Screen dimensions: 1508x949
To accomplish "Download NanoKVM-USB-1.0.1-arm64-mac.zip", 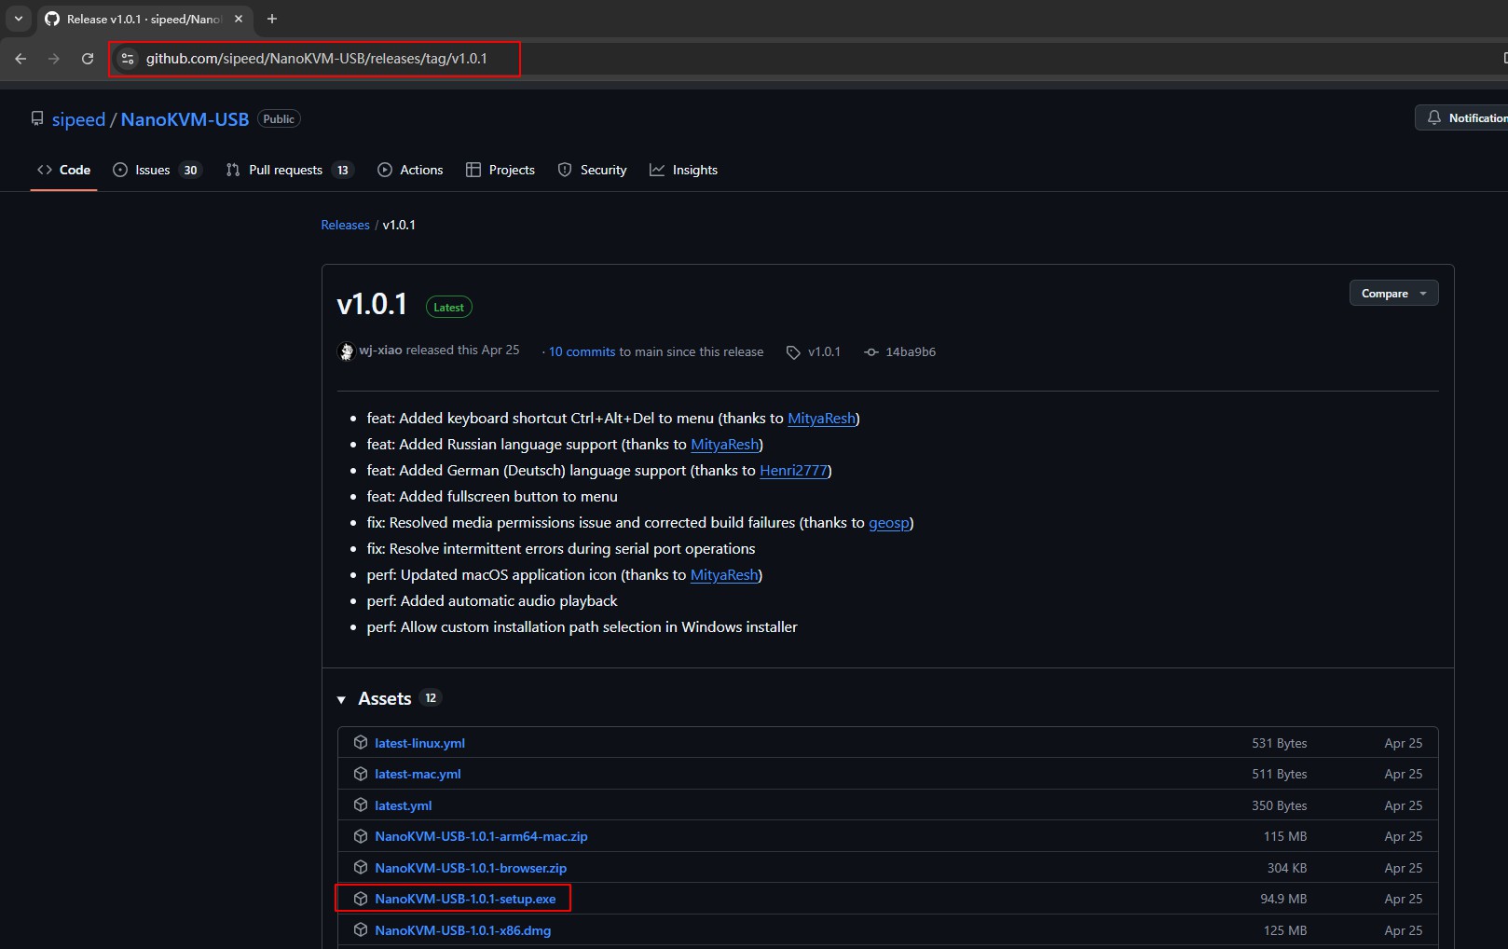I will coord(481,836).
